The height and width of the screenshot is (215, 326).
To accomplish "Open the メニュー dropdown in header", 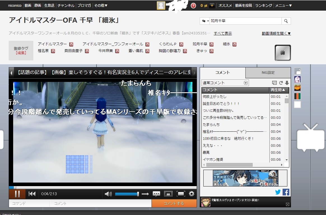I will pyautogui.click(x=283, y=5).
